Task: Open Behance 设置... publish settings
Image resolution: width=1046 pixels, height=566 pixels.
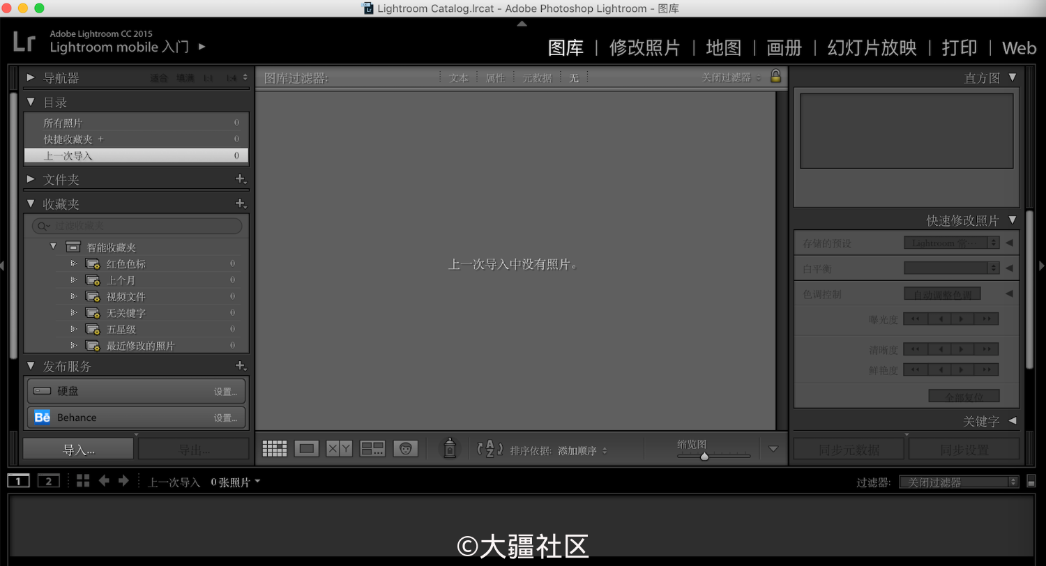Action: 225,417
